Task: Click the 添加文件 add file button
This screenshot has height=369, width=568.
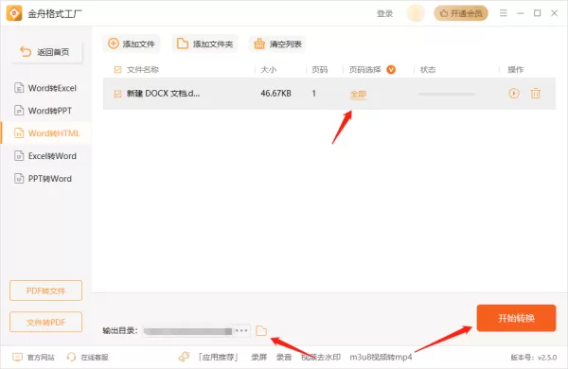Action: (x=132, y=44)
